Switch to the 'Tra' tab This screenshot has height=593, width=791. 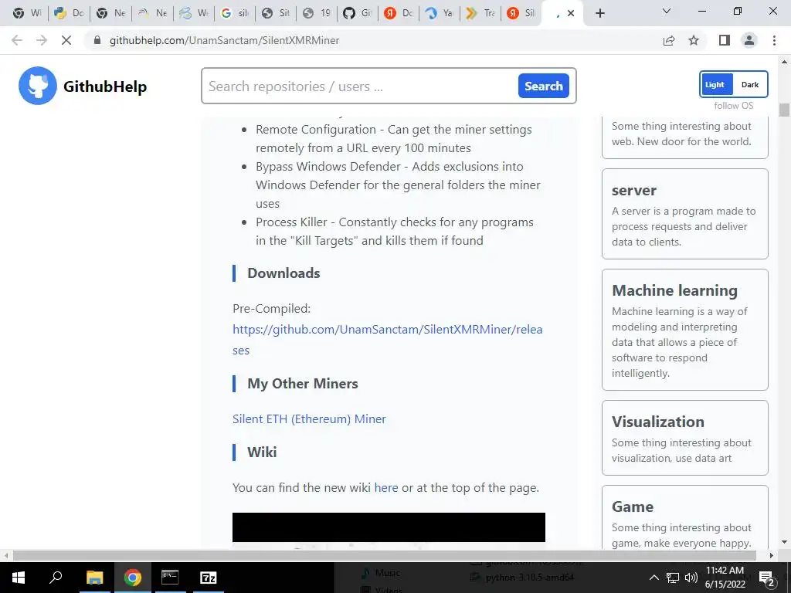coord(480,13)
